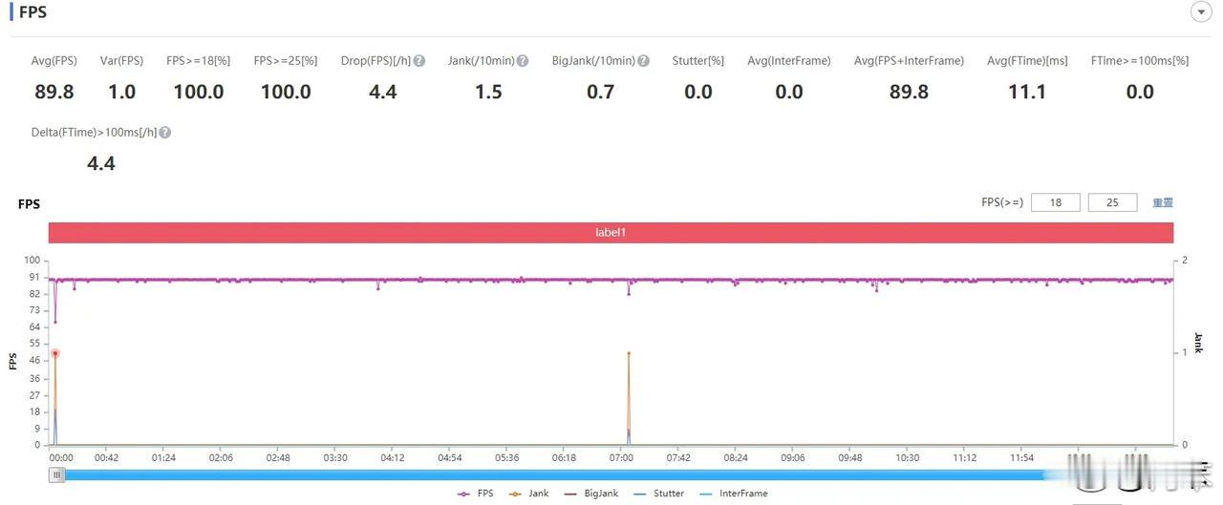1223x505 pixels.
Task: Open help icon next to Drop(FPS)[/h]
Action: pyautogui.click(x=419, y=61)
